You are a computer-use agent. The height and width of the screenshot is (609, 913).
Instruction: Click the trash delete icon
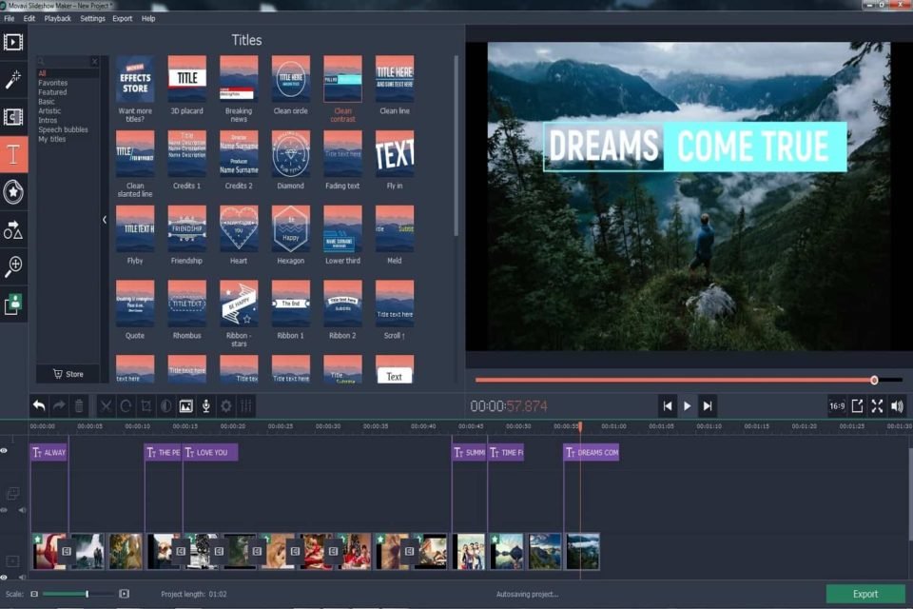pyautogui.click(x=80, y=405)
